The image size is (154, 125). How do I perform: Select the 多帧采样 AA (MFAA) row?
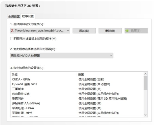[x=77, y=103]
